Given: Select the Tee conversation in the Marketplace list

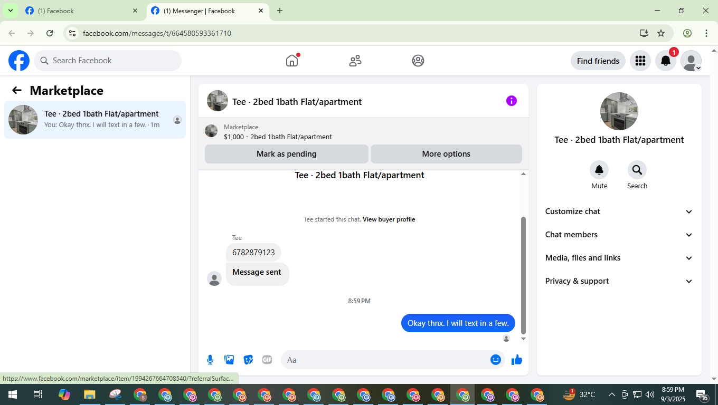Looking at the screenshot, I should coord(95,120).
